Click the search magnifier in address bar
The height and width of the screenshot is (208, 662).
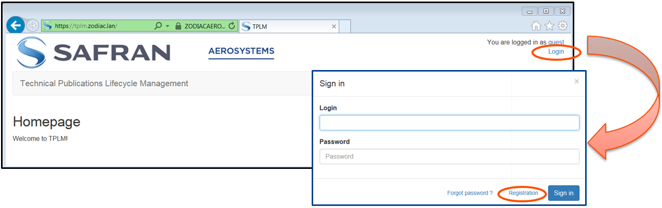click(158, 26)
